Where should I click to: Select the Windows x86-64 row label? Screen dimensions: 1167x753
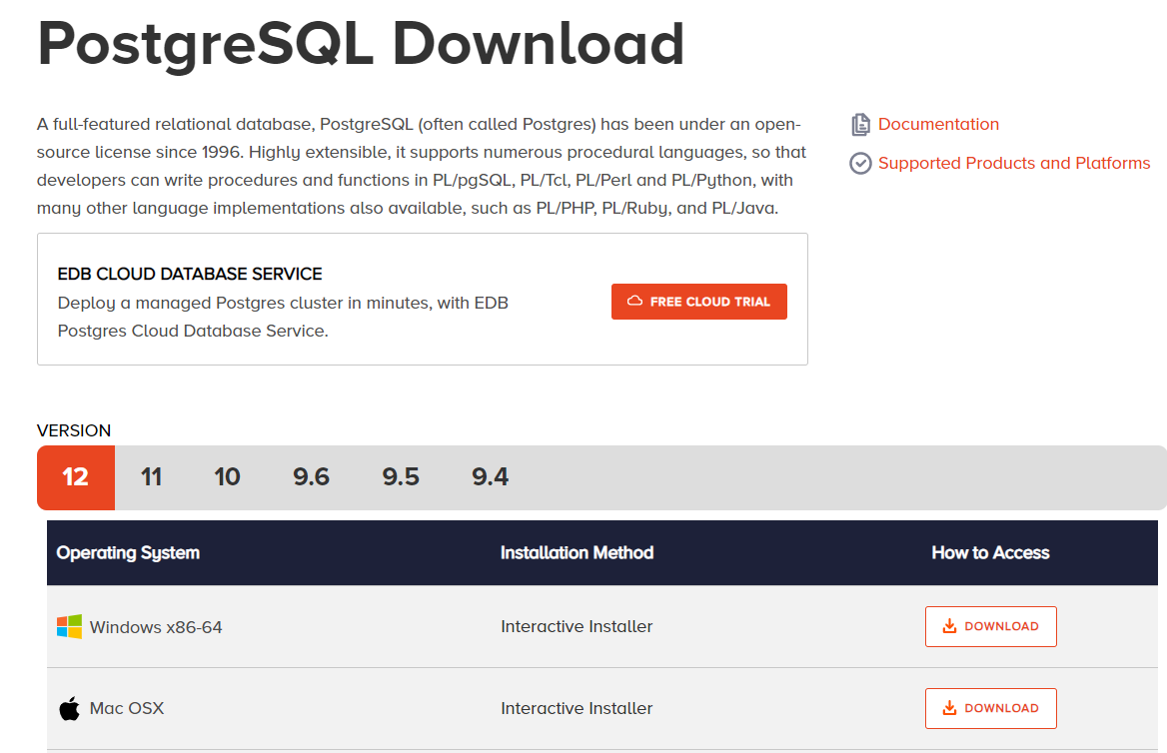(x=156, y=627)
